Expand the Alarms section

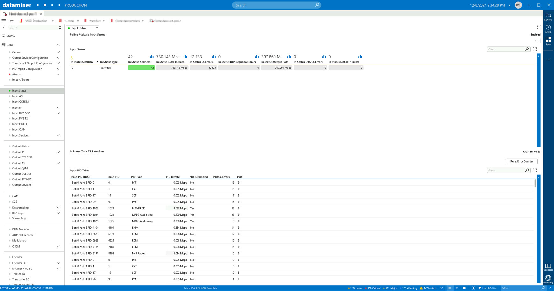58,74
